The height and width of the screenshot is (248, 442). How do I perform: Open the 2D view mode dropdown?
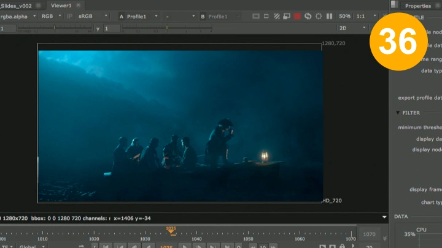352,28
